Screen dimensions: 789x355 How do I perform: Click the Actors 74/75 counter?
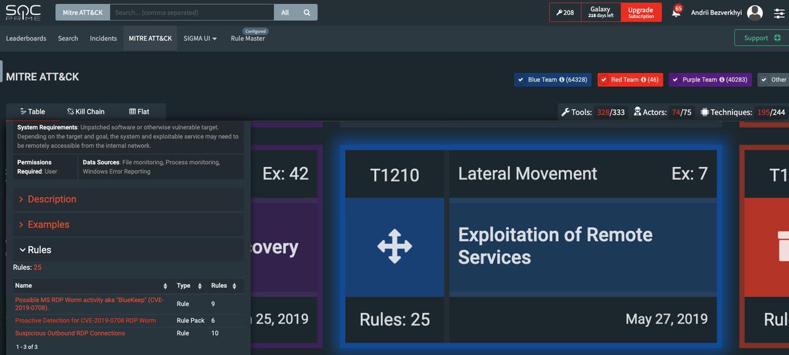coord(662,112)
